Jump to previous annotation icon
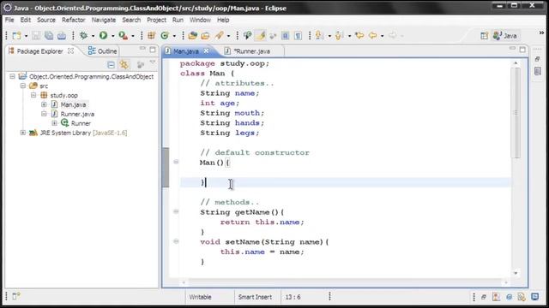 (339, 35)
